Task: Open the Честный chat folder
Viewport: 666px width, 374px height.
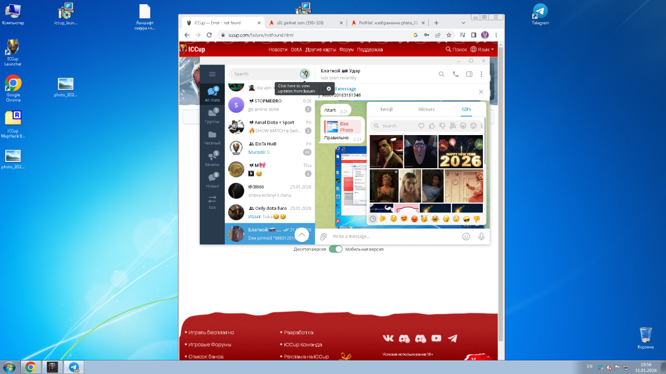Action: [212, 138]
